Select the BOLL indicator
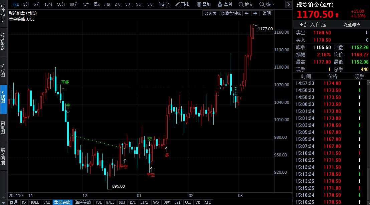Viewport: 370px width, 205px height. click(35, 202)
